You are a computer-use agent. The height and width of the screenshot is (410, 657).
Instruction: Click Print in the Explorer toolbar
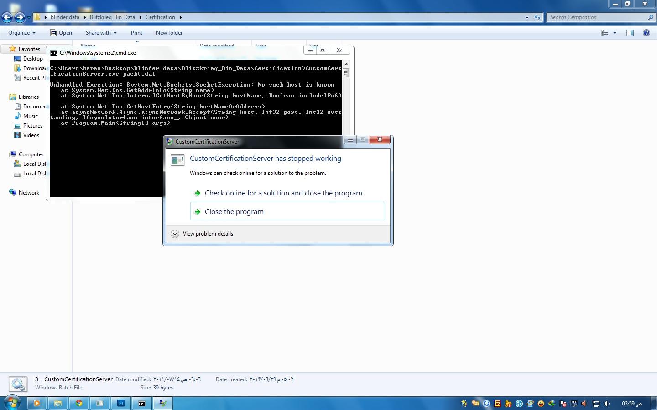point(136,33)
